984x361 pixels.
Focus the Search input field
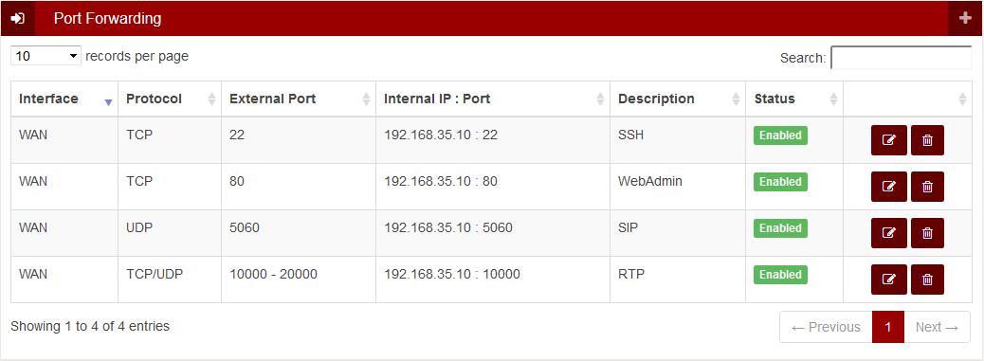[902, 58]
